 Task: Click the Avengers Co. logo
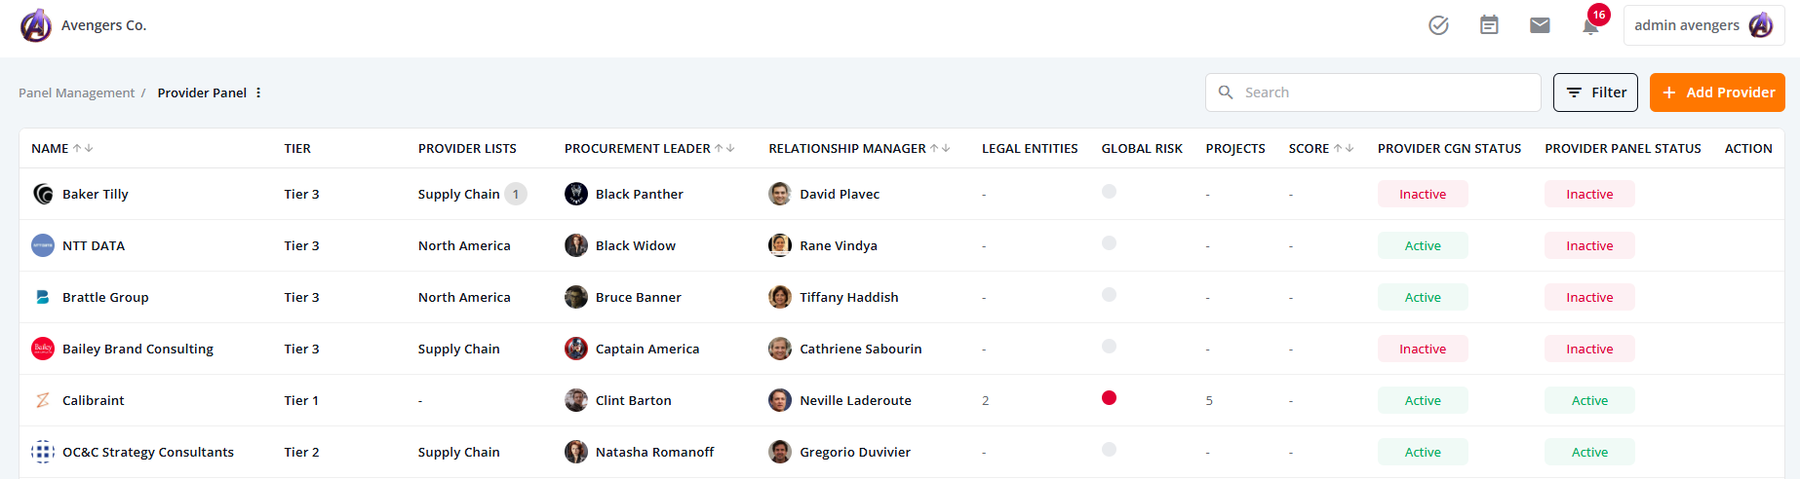click(x=36, y=25)
